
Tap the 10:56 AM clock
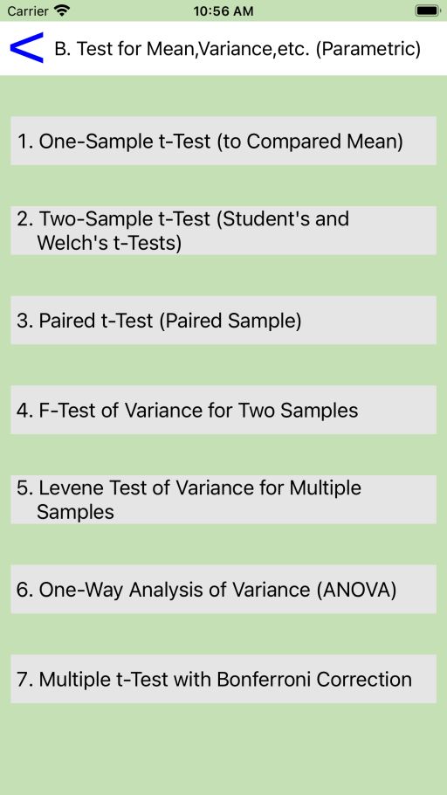point(223,10)
